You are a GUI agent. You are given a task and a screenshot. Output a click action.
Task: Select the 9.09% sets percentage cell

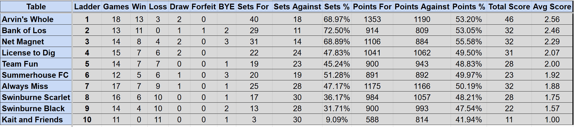pyautogui.click(x=337, y=119)
